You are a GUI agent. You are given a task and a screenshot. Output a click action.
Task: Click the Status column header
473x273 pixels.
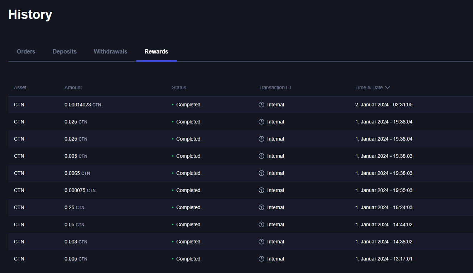tap(179, 87)
